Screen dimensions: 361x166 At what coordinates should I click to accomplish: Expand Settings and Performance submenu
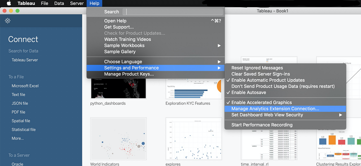156,68
